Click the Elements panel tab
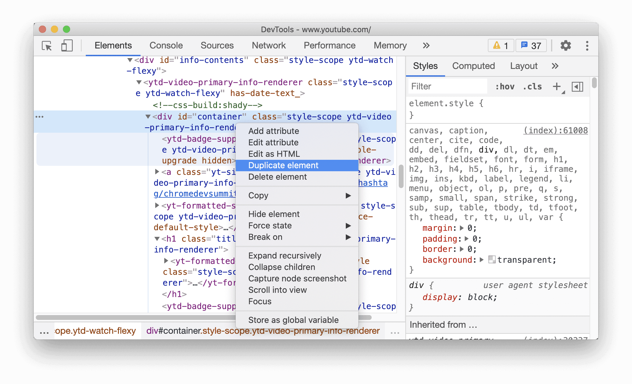This screenshot has height=384, width=632. (114, 45)
